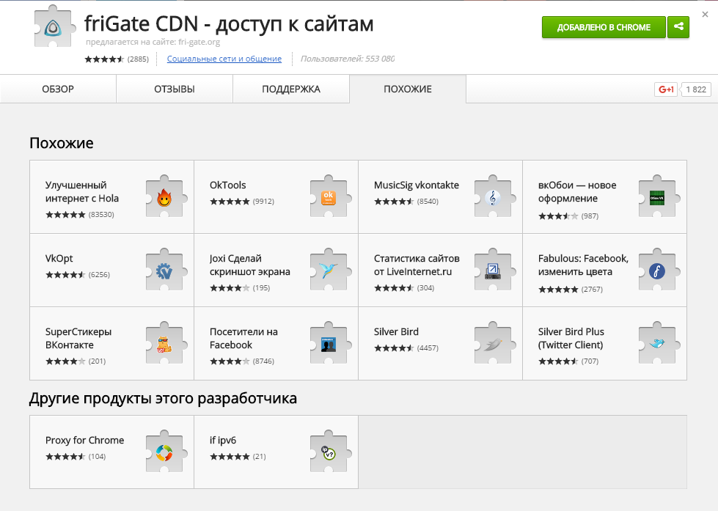Open Статистика сайтов от LiveInternet.ru title
The height and width of the screenshot is (511, 718).
tap(417, 265)
